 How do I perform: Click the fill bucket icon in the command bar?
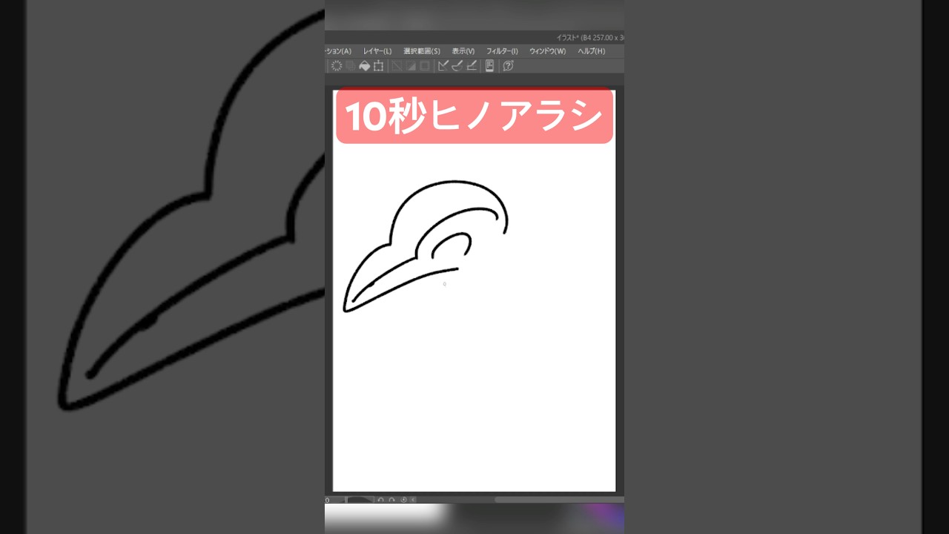pyautogui.click(x=364, y=65)
